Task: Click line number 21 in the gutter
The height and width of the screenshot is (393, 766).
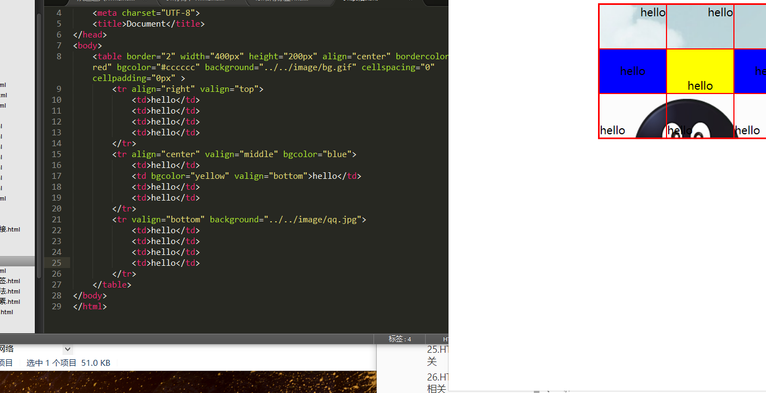Action: point(56,220)
